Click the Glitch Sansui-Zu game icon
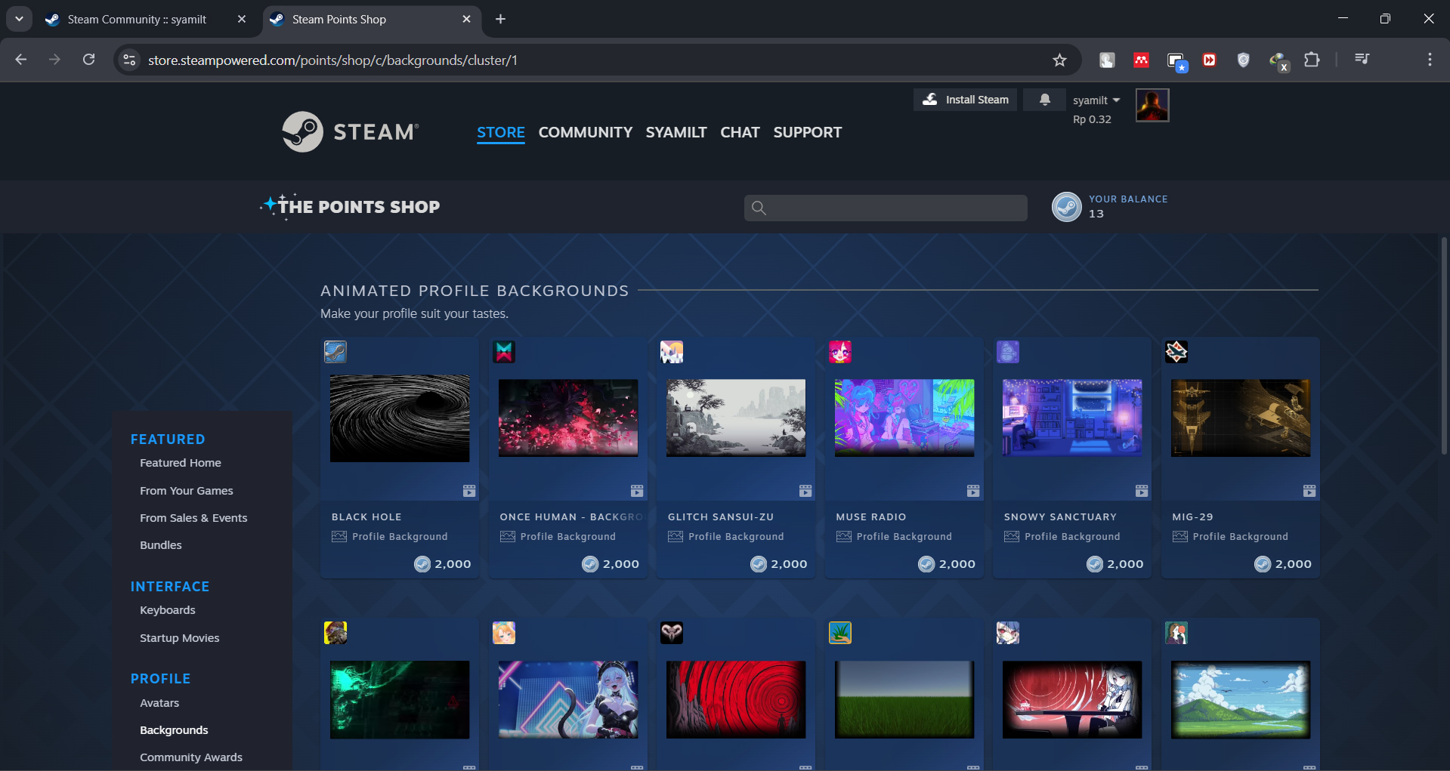The height and width of the screenshot is (771, 1450). (672, 351)
